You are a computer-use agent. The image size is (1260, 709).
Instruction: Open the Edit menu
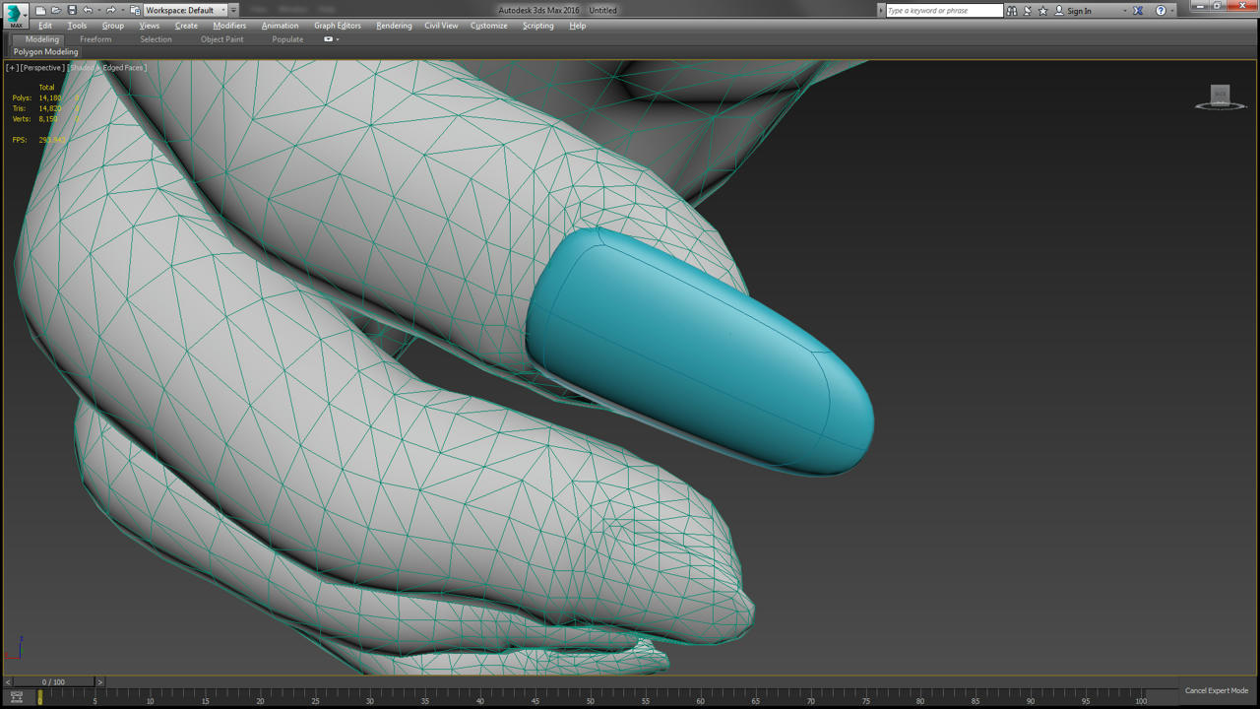tap(45, 26)
